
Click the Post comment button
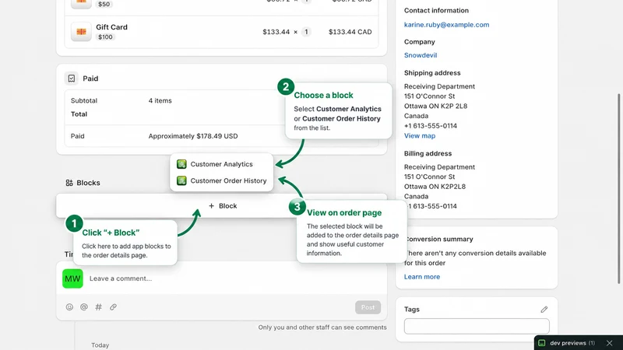tap(368, 307)
